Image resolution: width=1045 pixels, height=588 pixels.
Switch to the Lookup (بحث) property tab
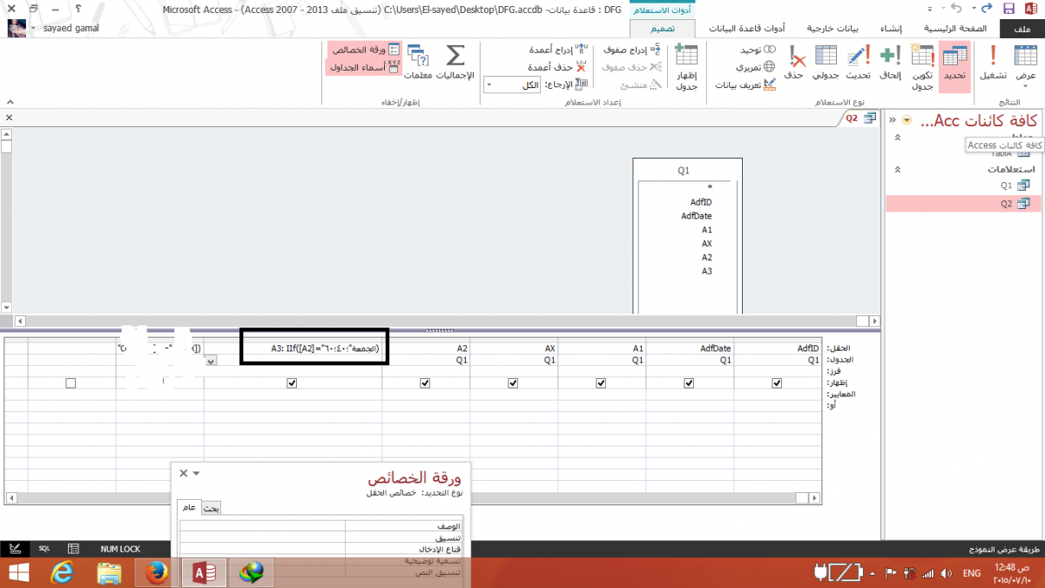click(211, 508)
